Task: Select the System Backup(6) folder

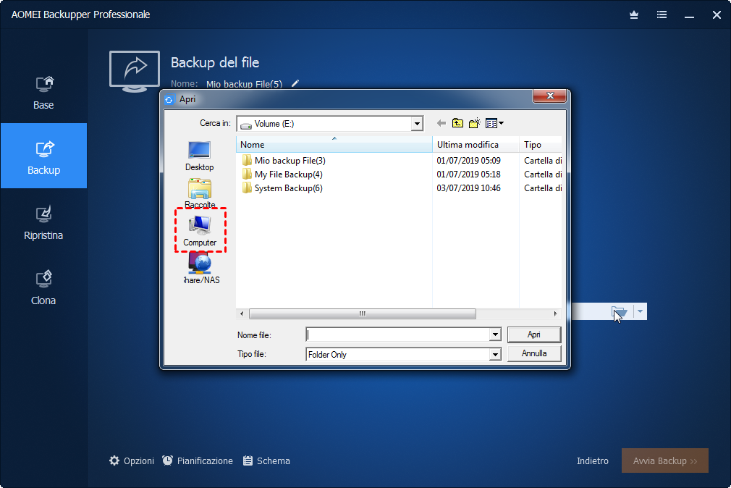Action: click(x=282, y=188)
